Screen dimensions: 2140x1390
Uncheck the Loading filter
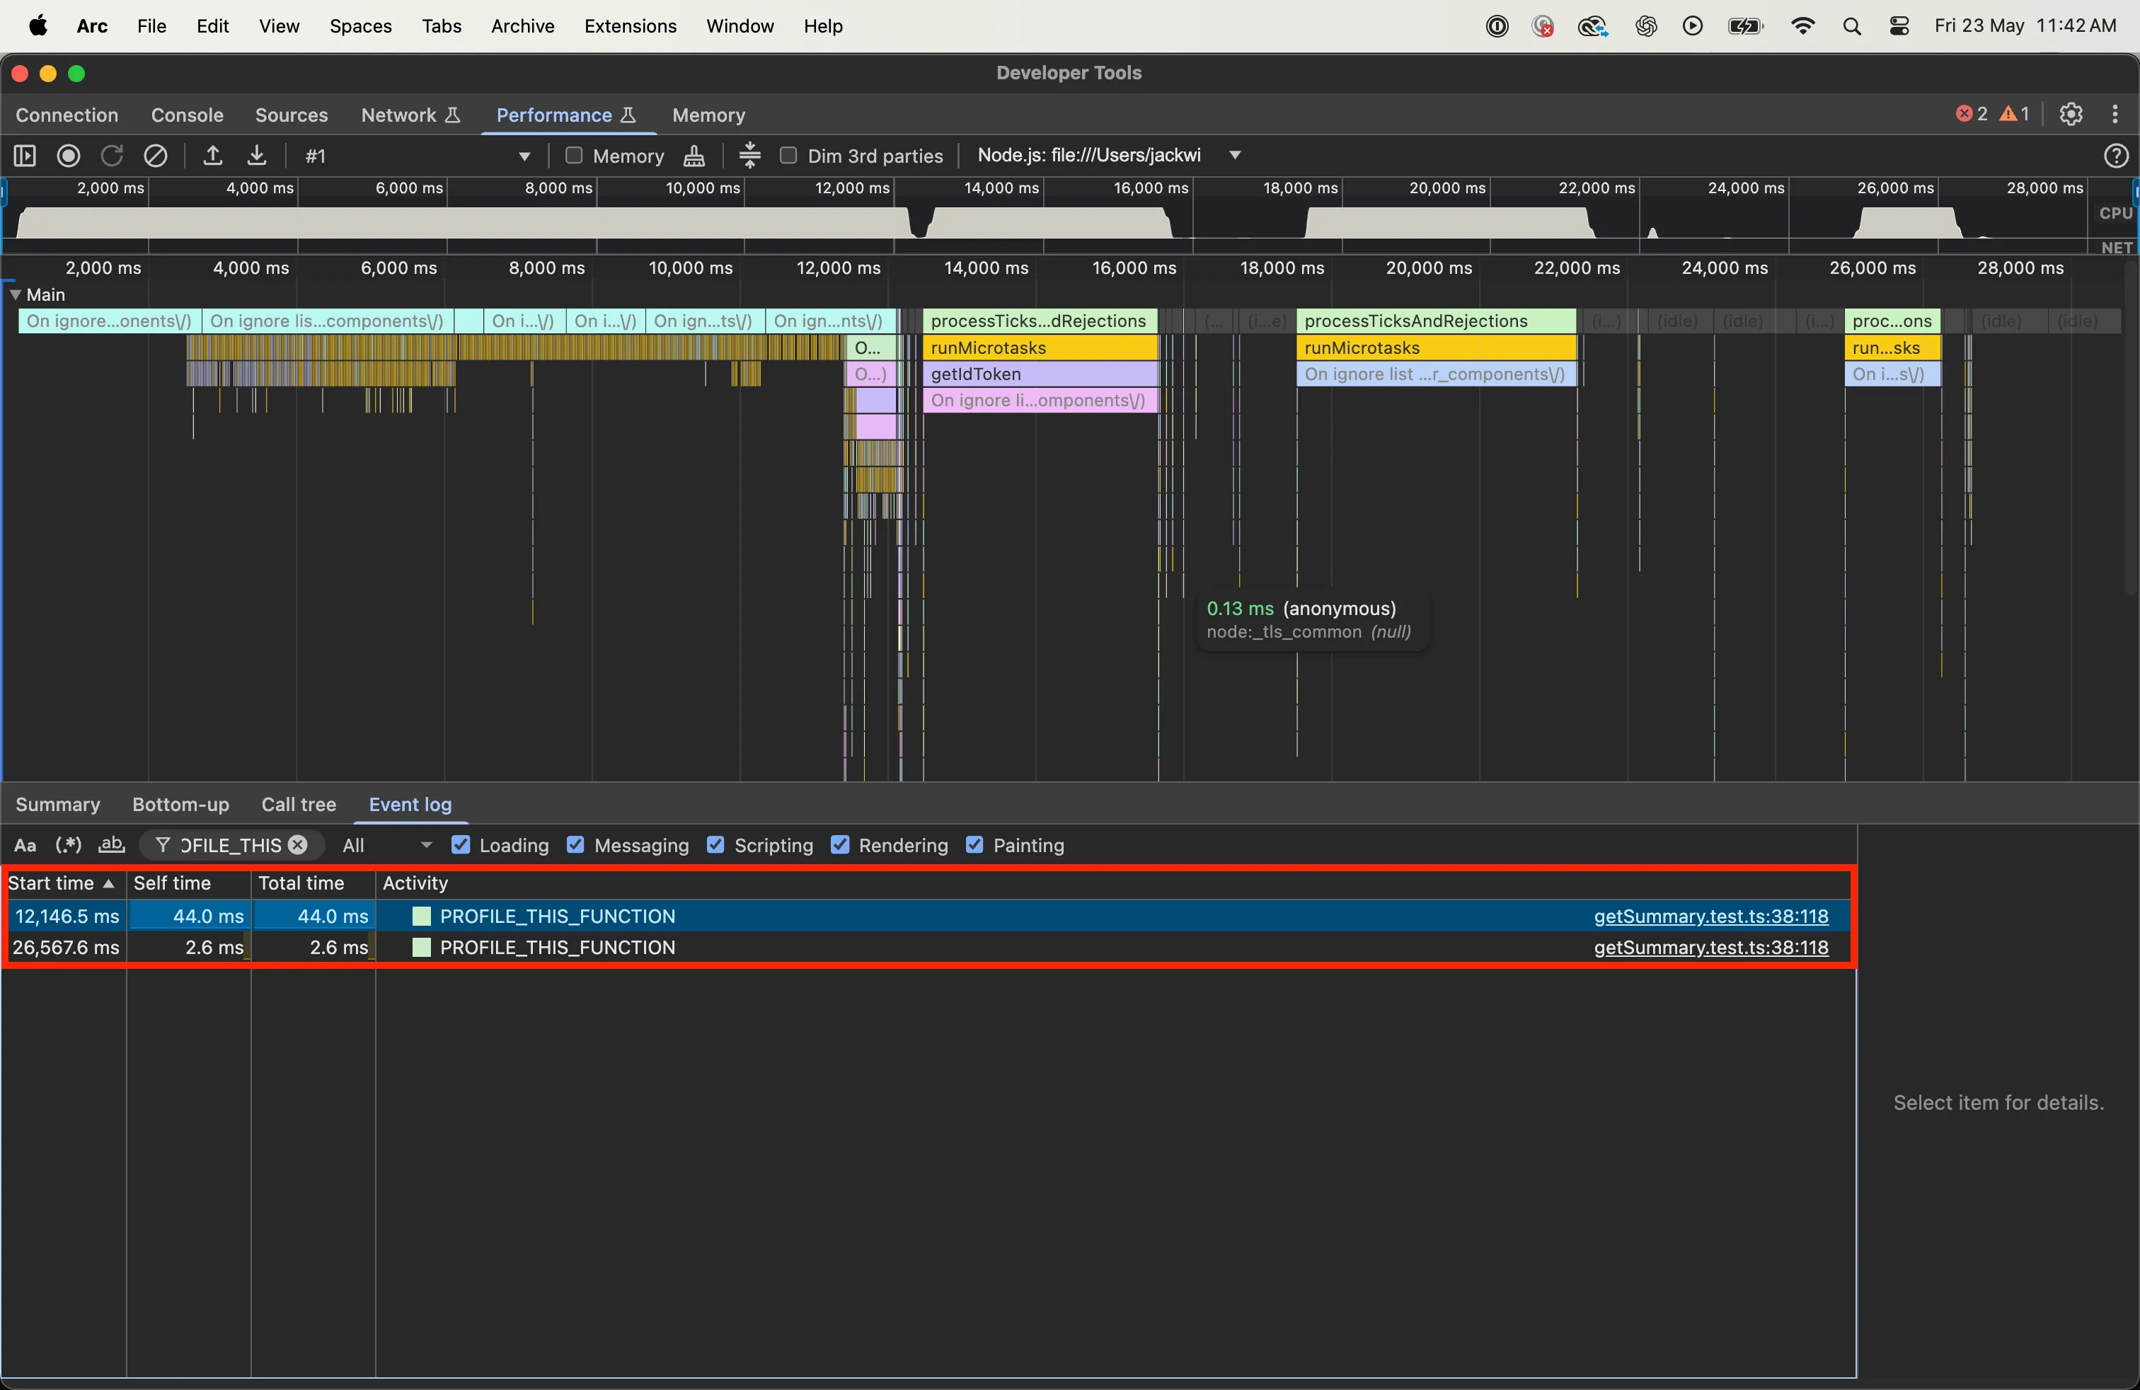[x=461, y=845]
